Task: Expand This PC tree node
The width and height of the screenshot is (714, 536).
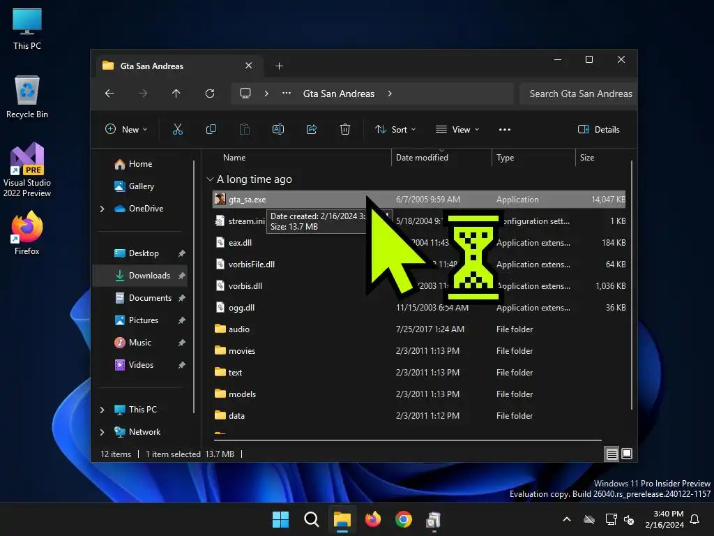Action: pyautogui.click(x=102, y=410)
